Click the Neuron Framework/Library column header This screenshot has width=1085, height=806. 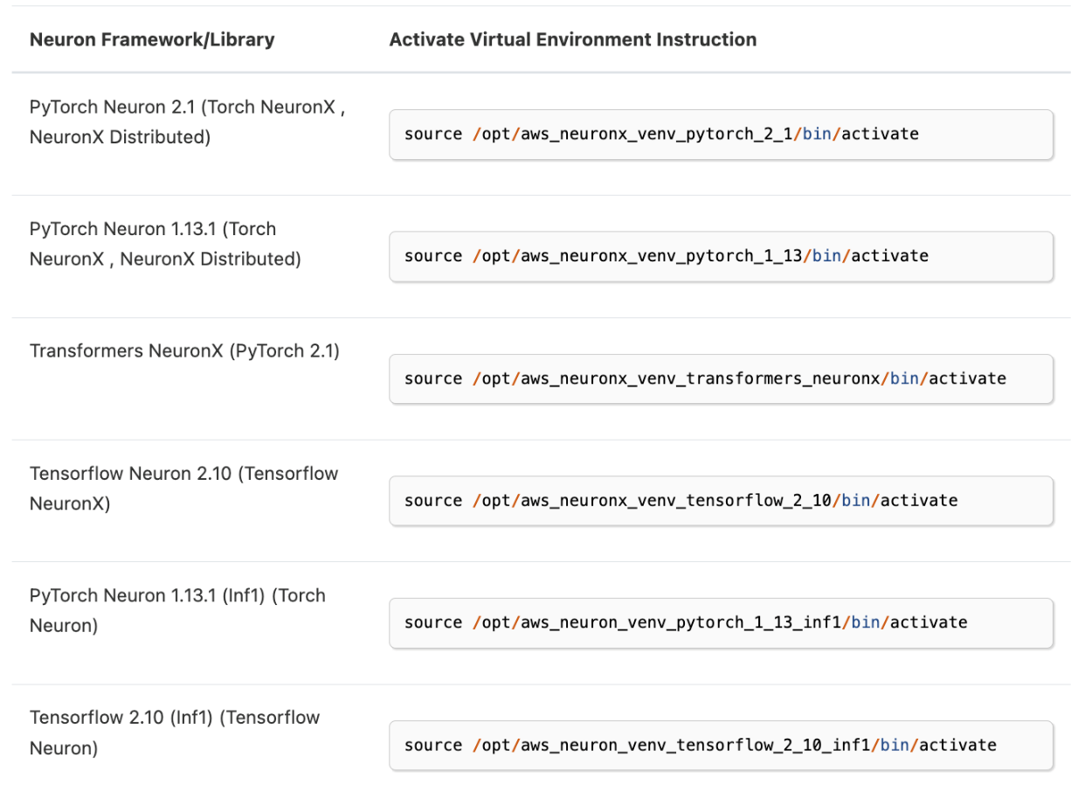152,39
